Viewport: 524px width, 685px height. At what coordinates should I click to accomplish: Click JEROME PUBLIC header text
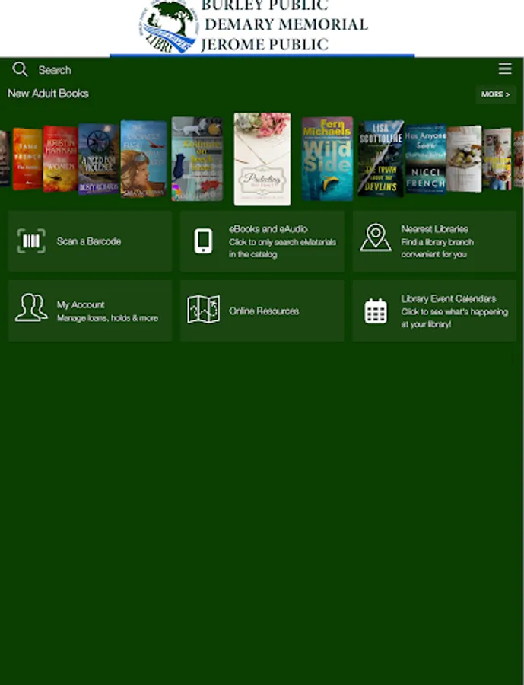click(265, 45)
